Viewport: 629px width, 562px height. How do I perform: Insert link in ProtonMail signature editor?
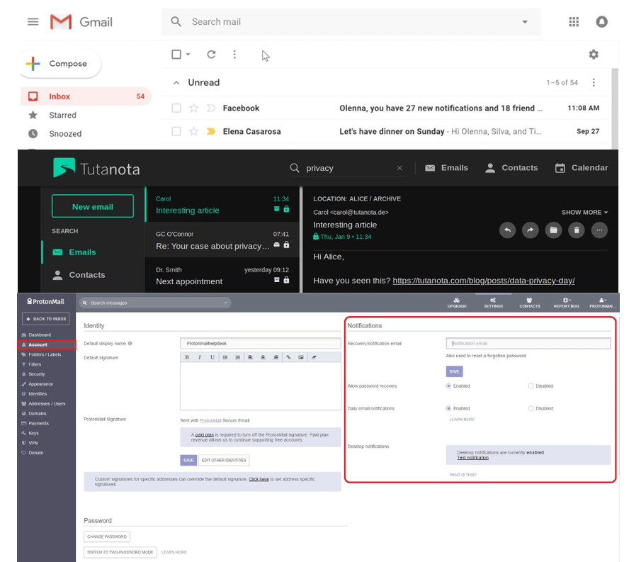[288, 357]
